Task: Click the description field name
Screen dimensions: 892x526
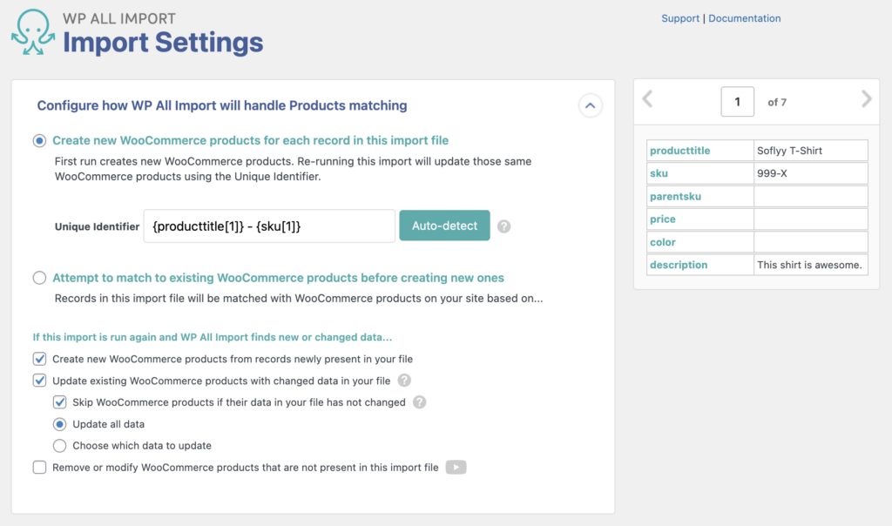Action: pos(679,265)
